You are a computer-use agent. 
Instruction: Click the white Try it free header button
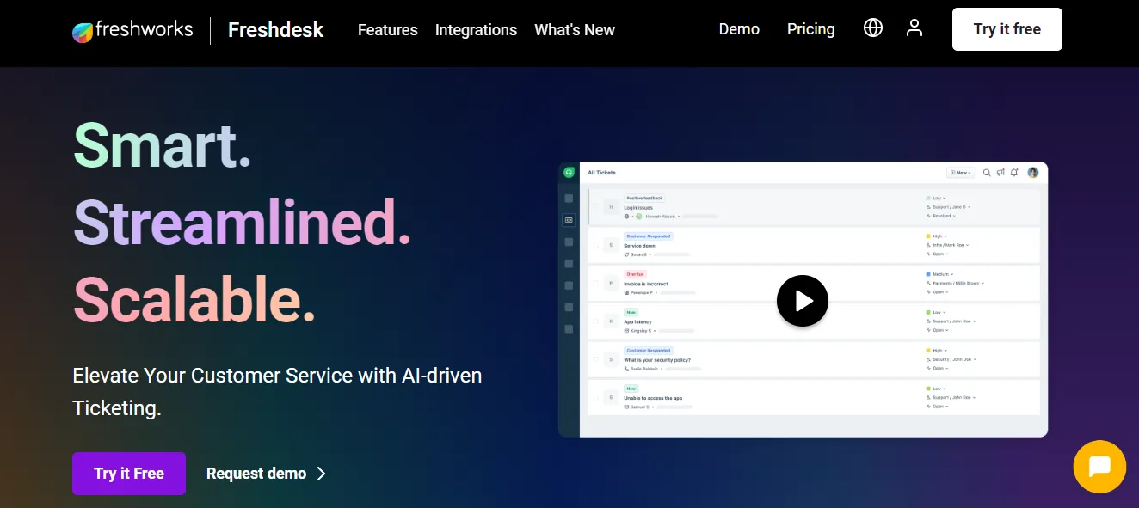pyautogui.click(x=1007, y=29)
